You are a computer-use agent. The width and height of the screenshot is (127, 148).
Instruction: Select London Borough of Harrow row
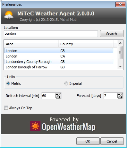click(x=59, y=67)
